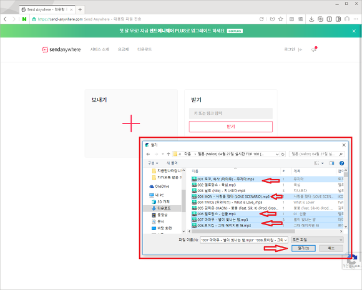Open the view options dropdown arrow

coord(323,163)
